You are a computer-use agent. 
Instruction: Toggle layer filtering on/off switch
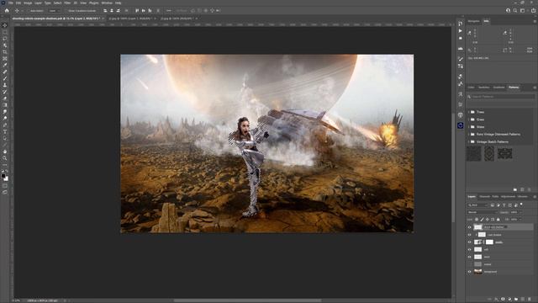[521, 205]
